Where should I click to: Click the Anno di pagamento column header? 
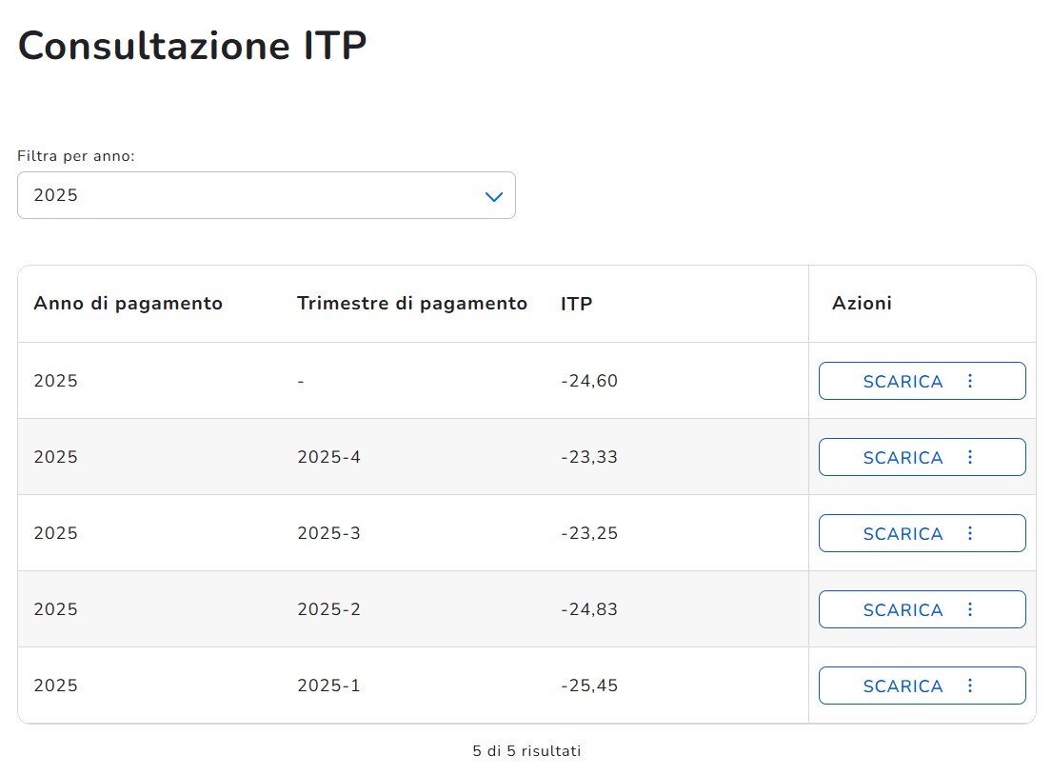128,304
